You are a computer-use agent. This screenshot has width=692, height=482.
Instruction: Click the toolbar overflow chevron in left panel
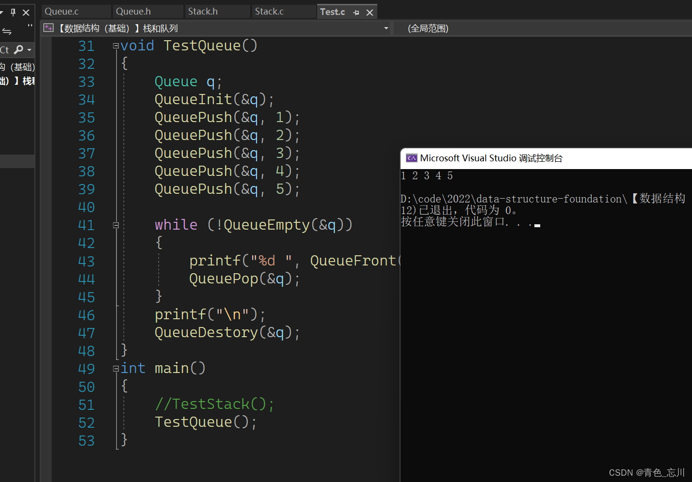click(x=30, y=26)
